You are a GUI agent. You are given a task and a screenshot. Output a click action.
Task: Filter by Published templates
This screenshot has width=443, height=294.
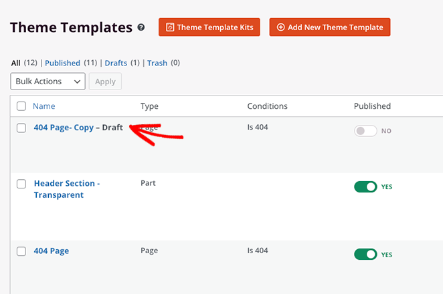(x=62, y=63)
